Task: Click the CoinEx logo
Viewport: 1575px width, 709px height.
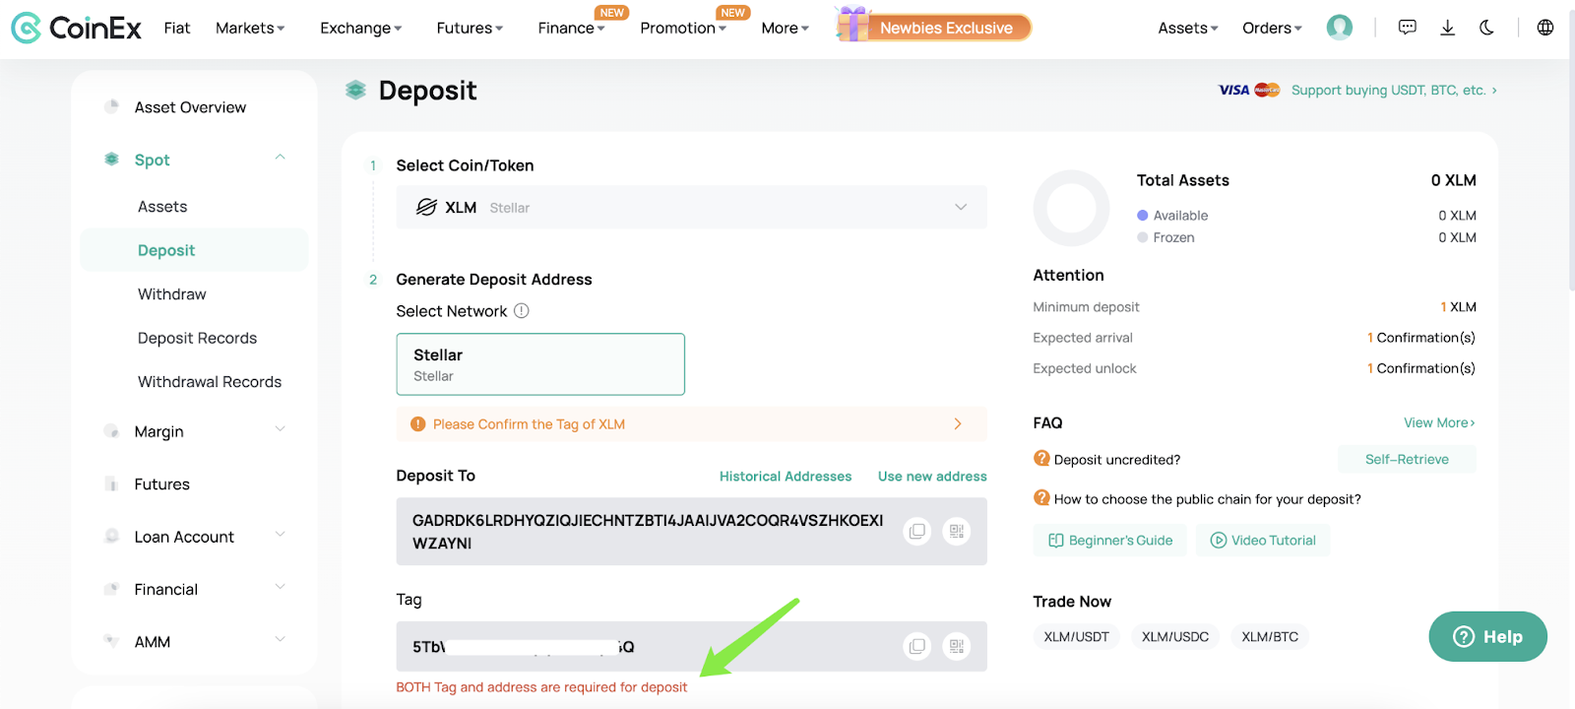Action: [x=76, y=28]
